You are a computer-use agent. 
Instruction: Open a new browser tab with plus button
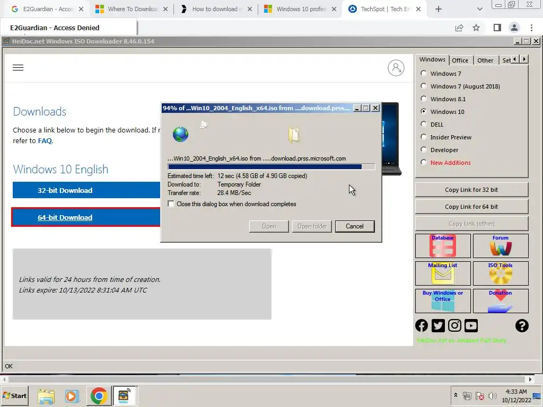[x=439, y=9]
